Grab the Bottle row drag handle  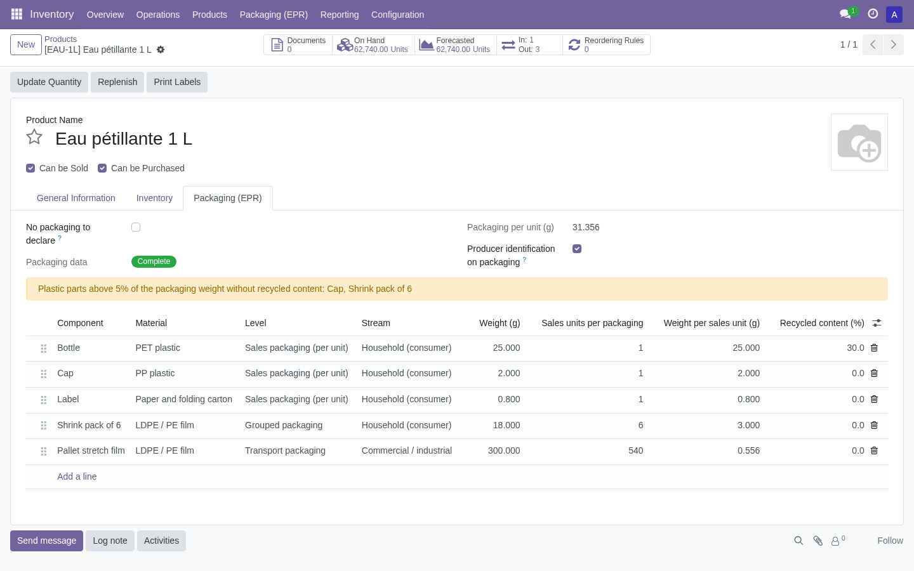click(x=44, y=348)
